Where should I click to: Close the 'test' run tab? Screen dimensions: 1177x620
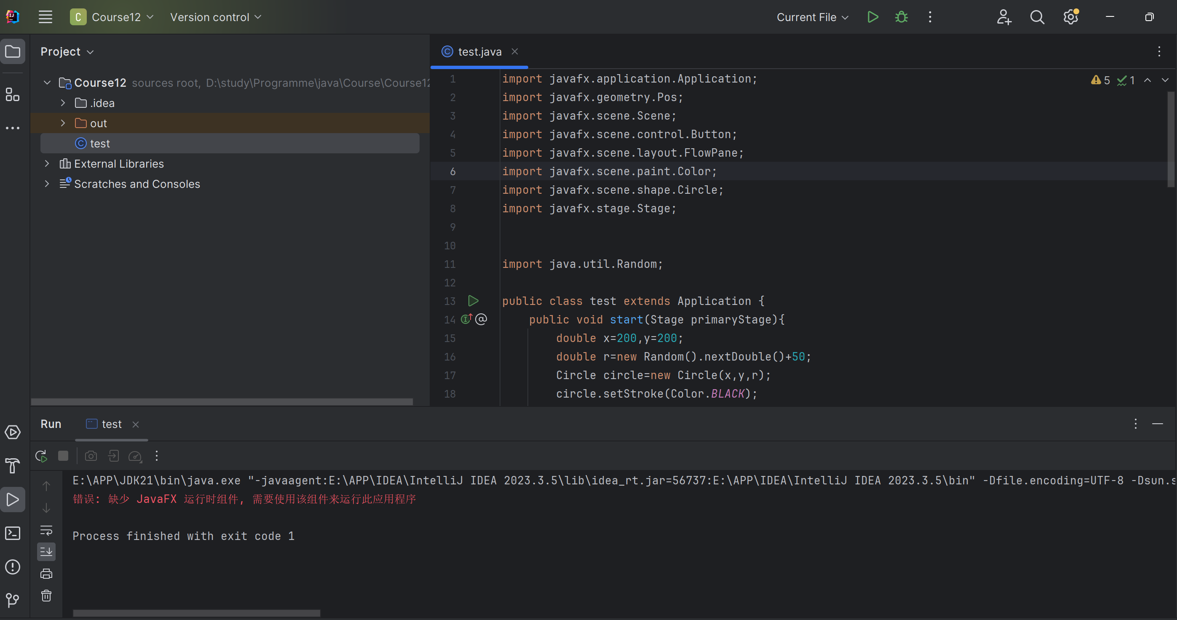[136, 425]
